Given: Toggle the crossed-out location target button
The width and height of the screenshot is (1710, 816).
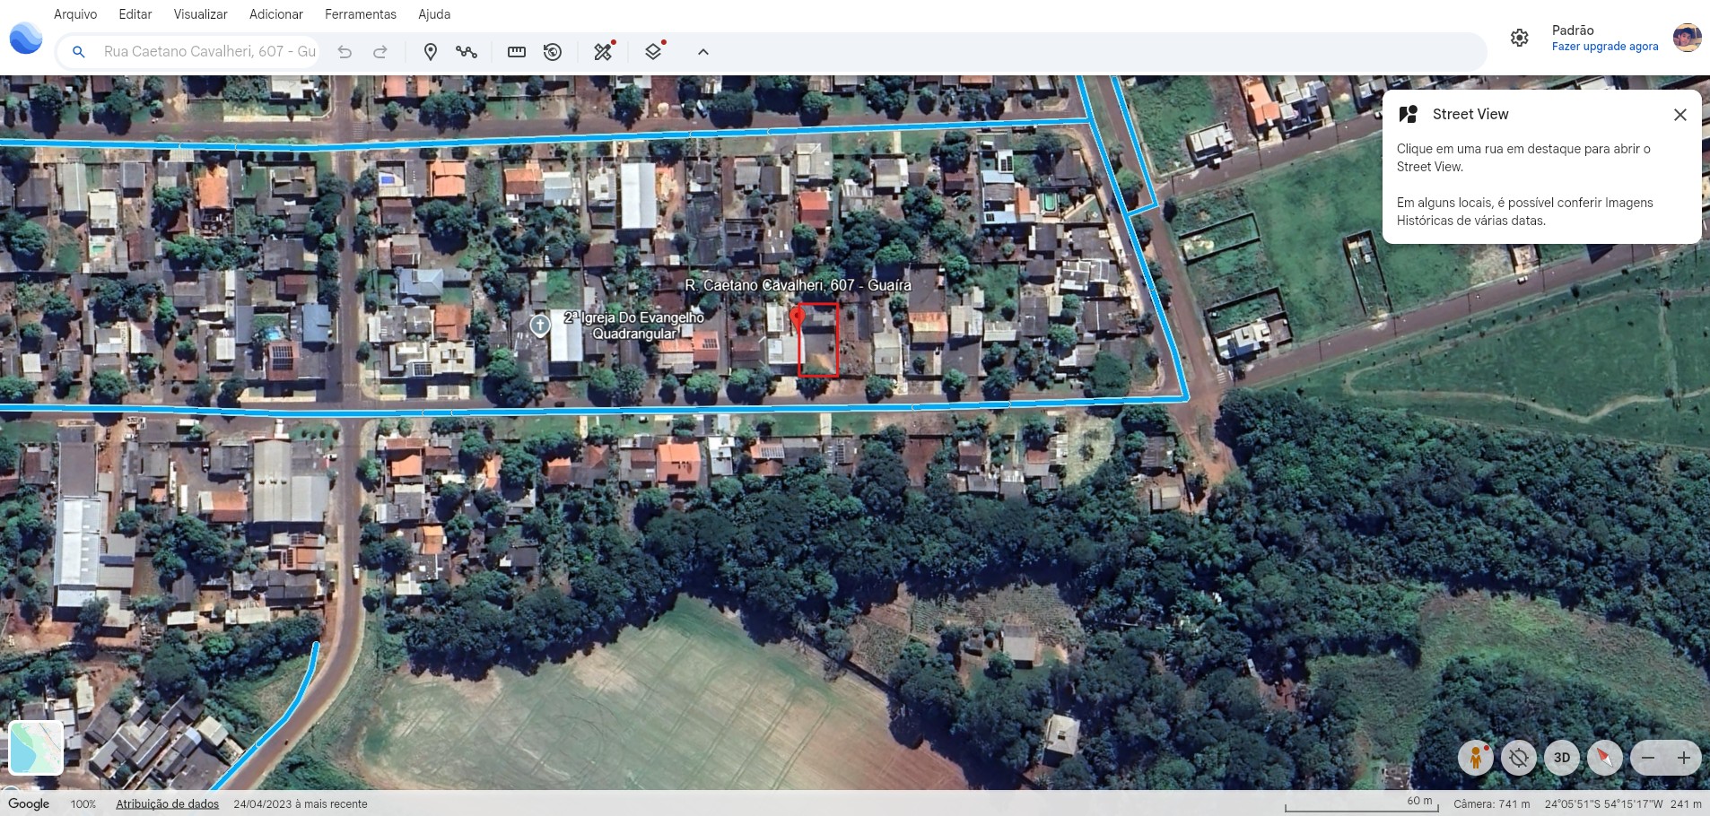Looking at the screenshot, I should 1518,758.
